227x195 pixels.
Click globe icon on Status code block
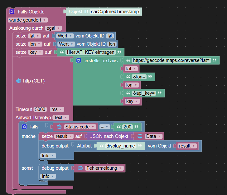tap(59, 127)
